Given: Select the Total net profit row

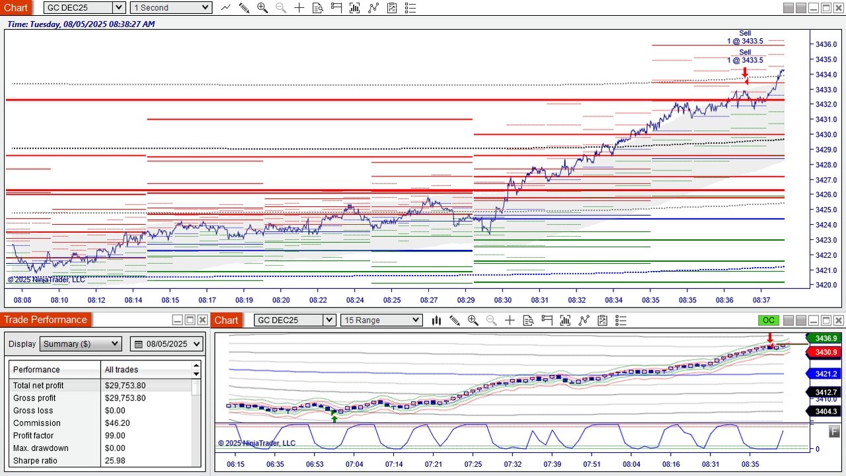Looking at the screenshot, I should (100, 385).
